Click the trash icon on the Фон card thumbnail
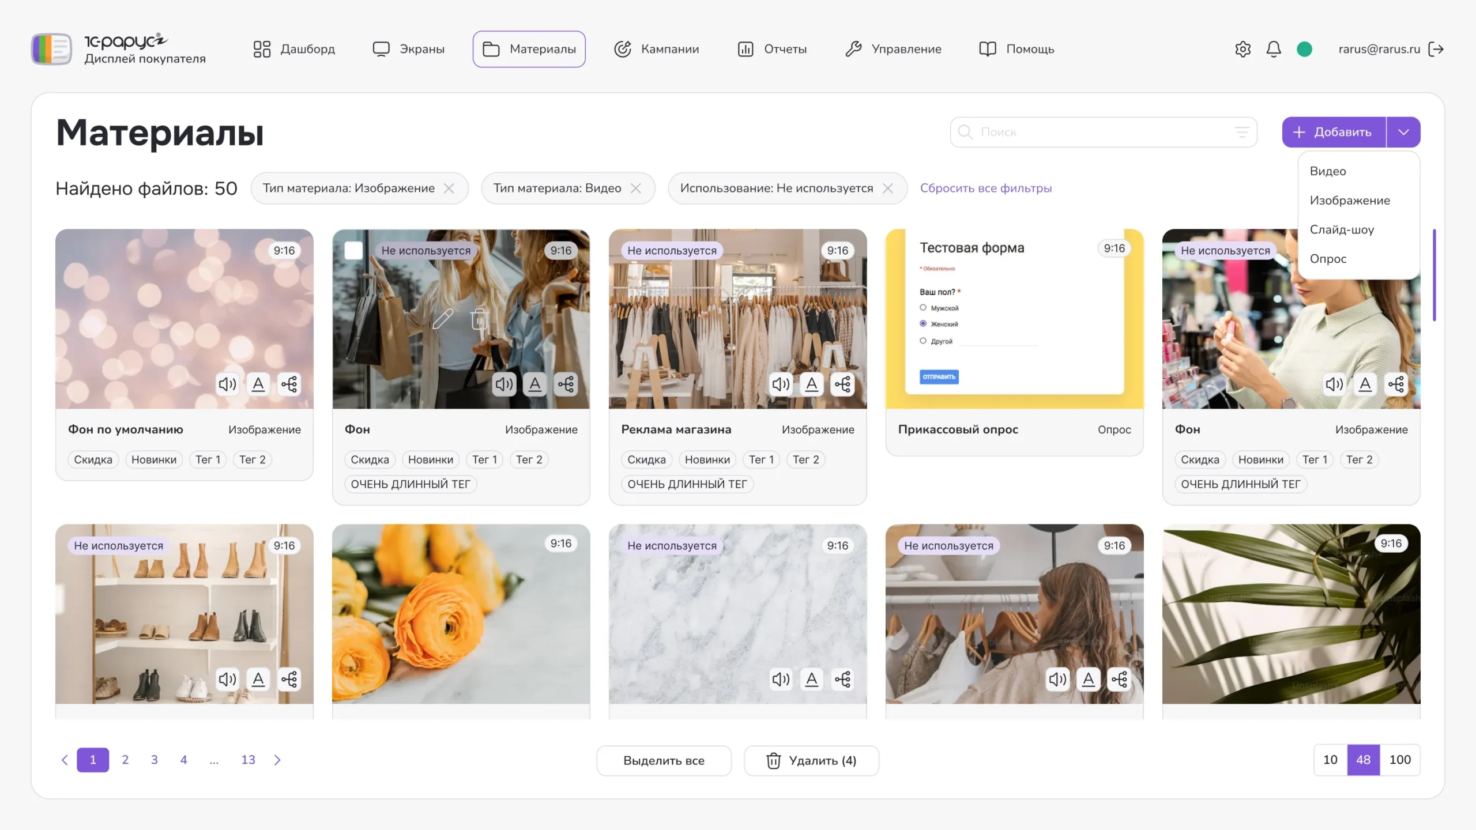Screen dimensions: 1476x830 tap(479, 319)
